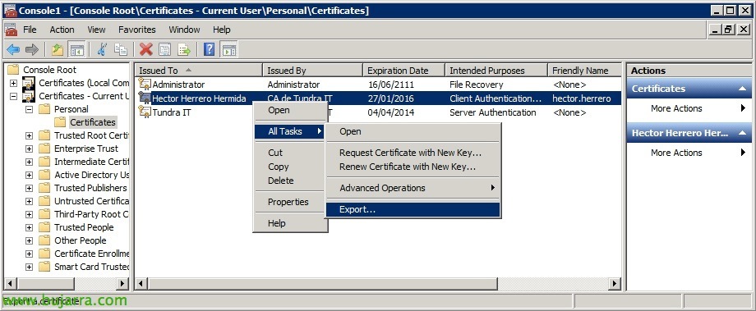
Task: Select the Untrusted Certificates tree item
Action: pos(91,201)
